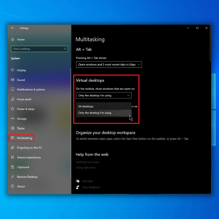Click the Storage drive icon
219x219 pixels.
[13, 119]
